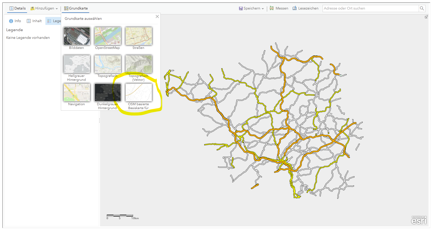Close the Grundkarte auswählen popup
Image resolution: width=435 pixels, height=231 pixels.
157,16
